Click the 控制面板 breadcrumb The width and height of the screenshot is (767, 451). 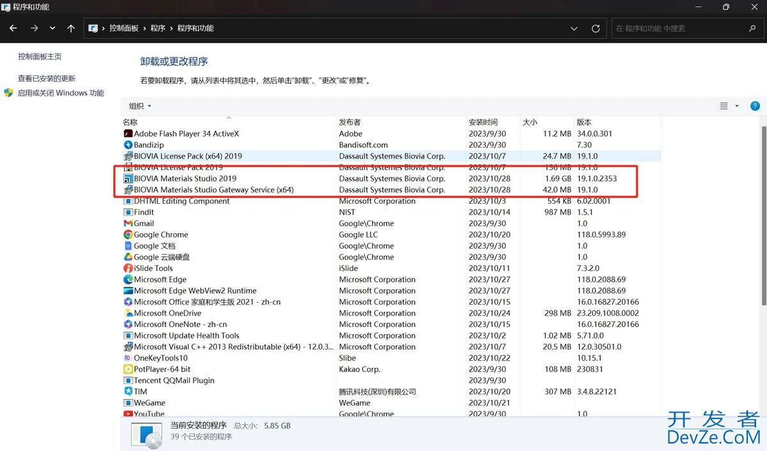click(124, 29)
